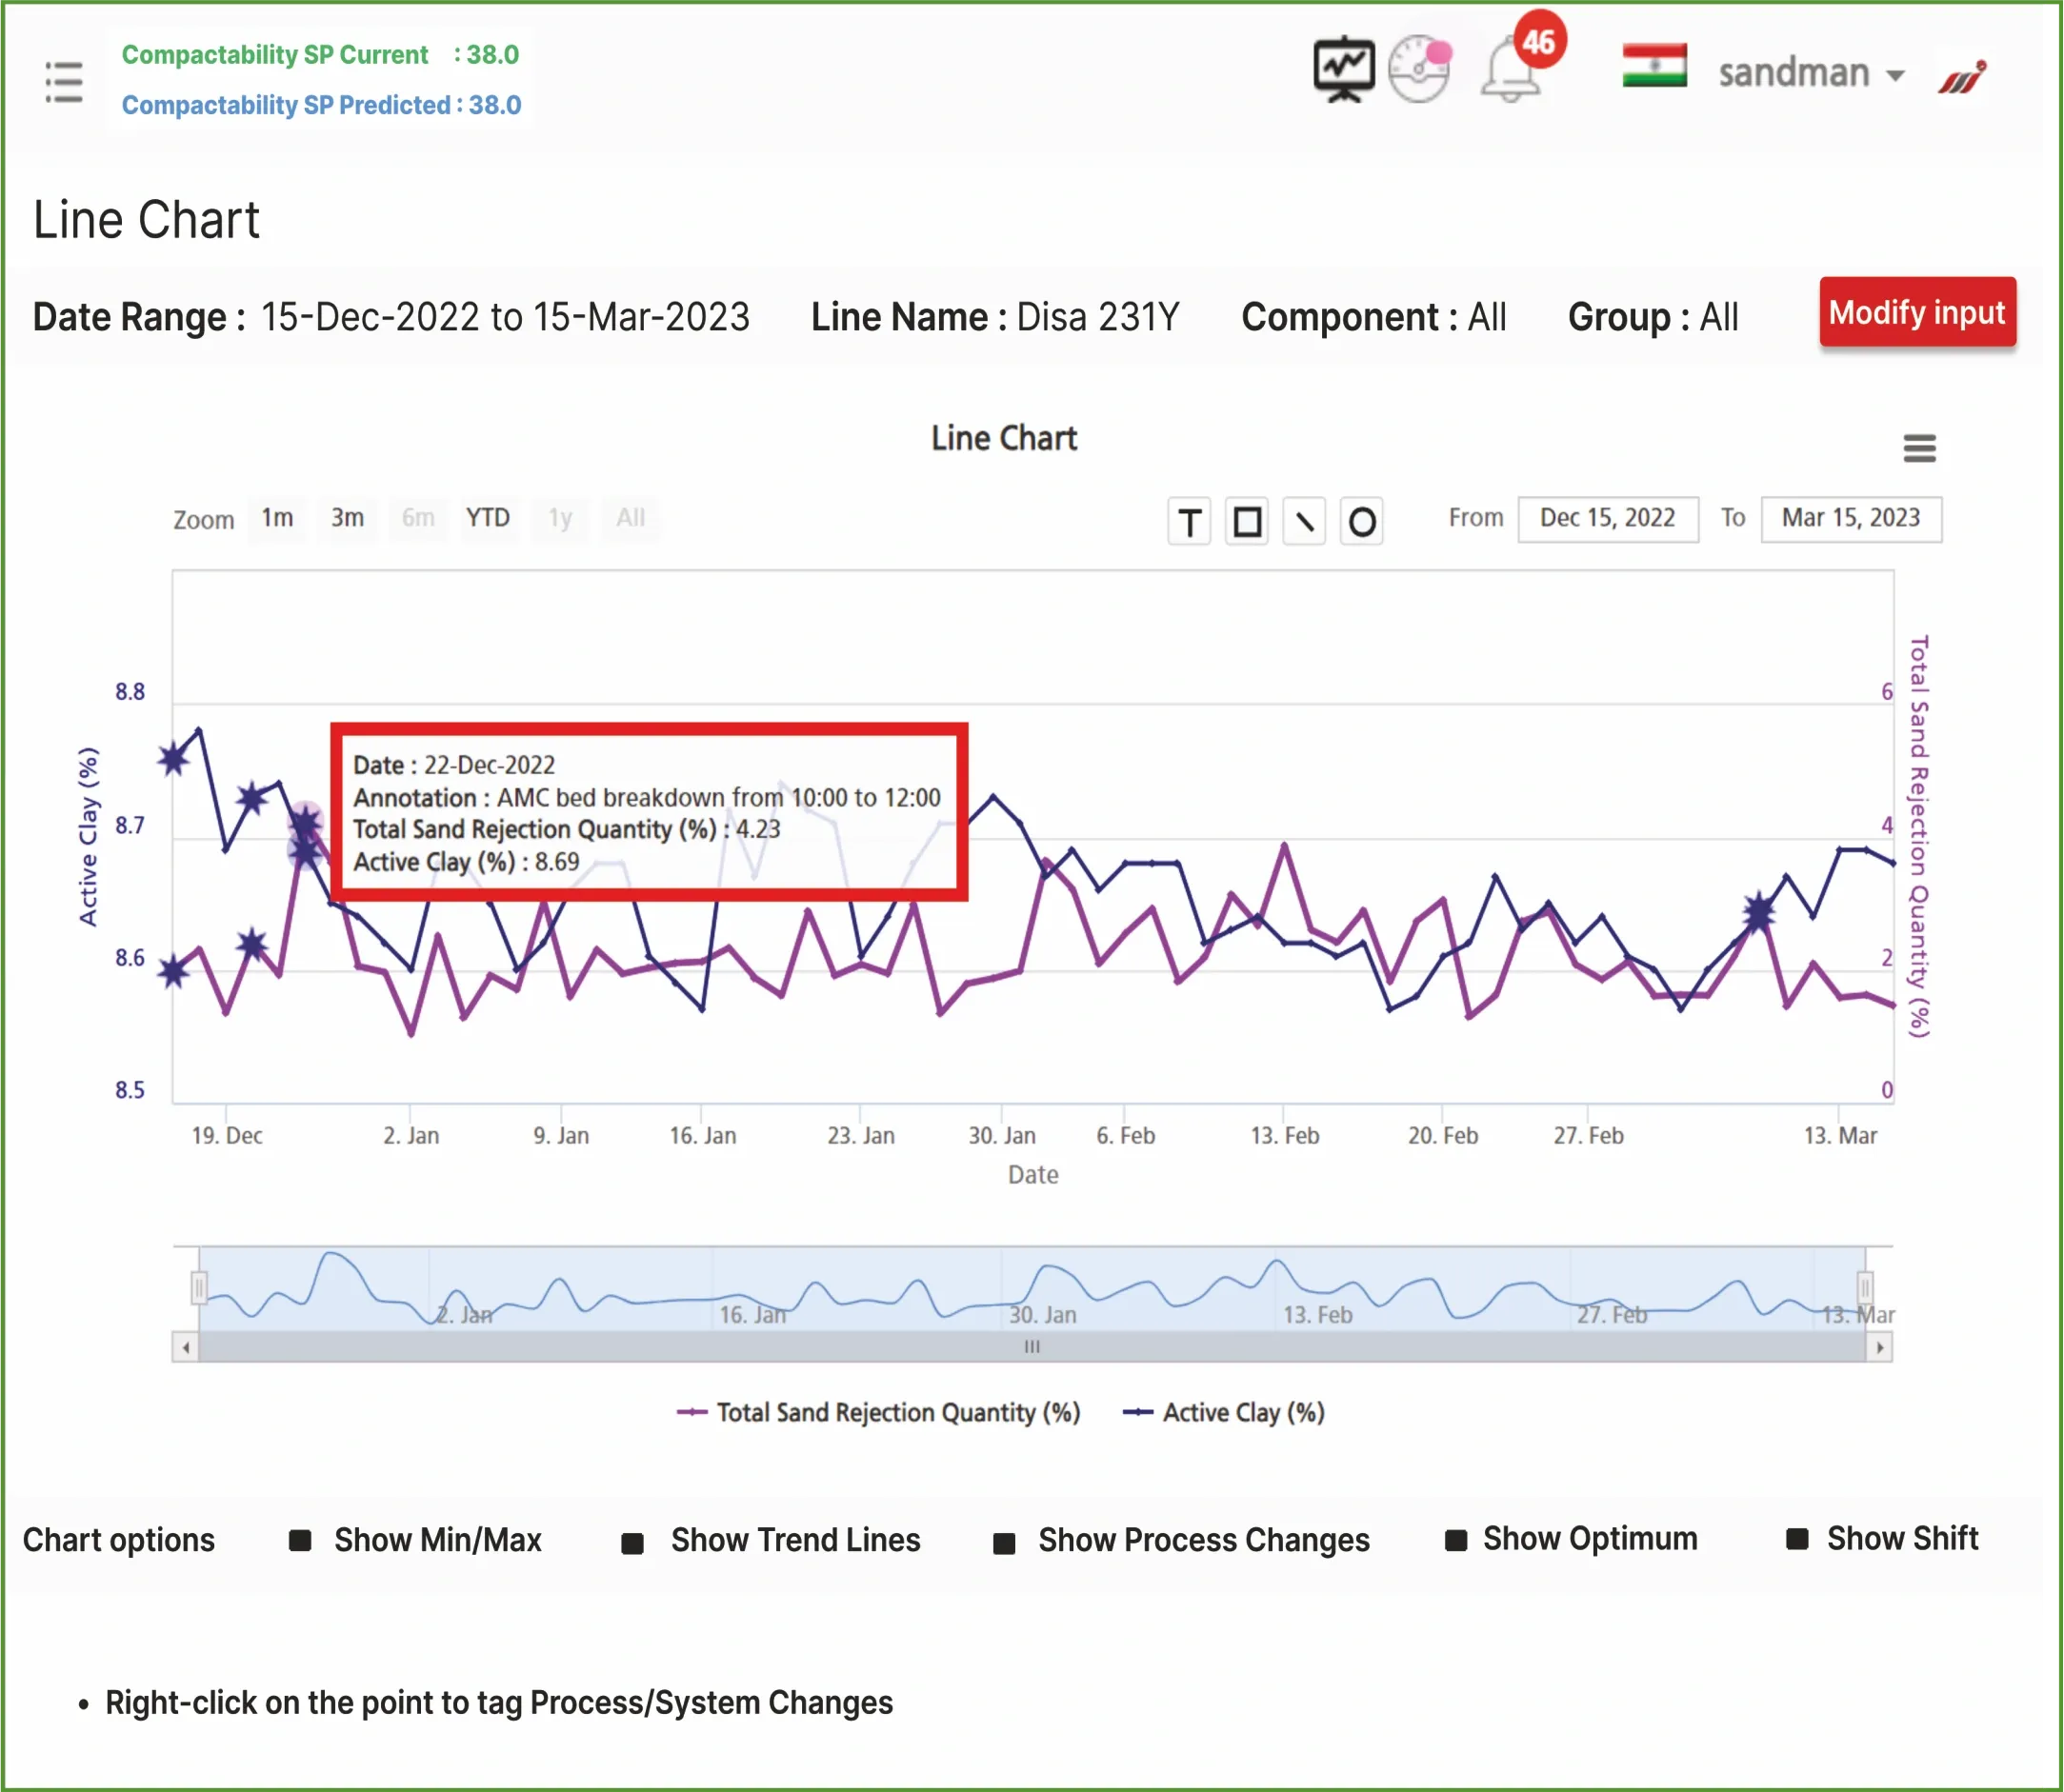Click the presentation monitor chart icon
The image size is (2064, 1792).
(1343, 69)
